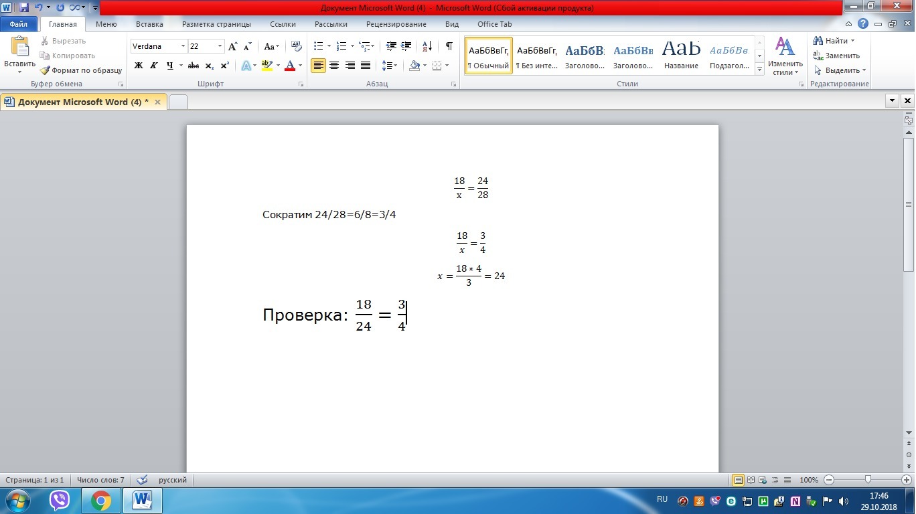Toggle show paragraph marks (¶)

(449, 46)
